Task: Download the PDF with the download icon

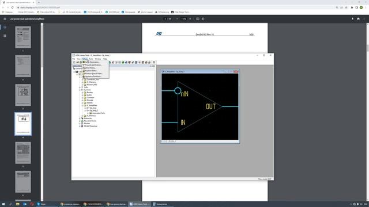Action: 352,19
